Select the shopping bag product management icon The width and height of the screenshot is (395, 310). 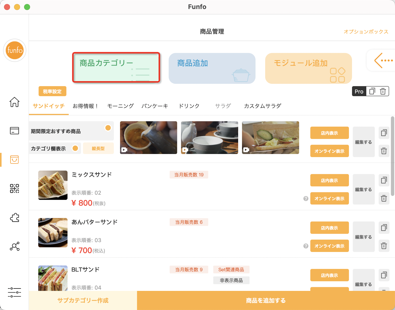click(15, 160)
